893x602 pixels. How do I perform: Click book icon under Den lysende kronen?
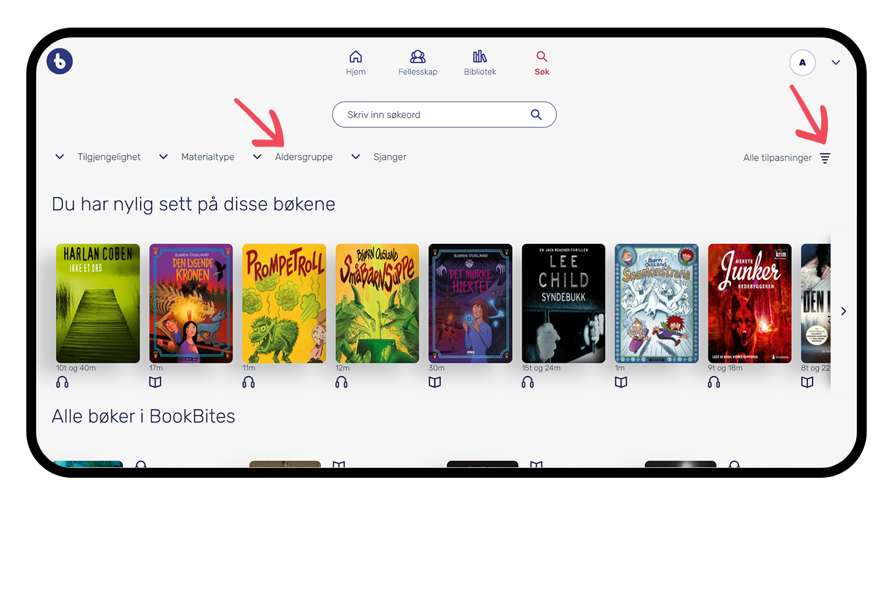point(155,382)
